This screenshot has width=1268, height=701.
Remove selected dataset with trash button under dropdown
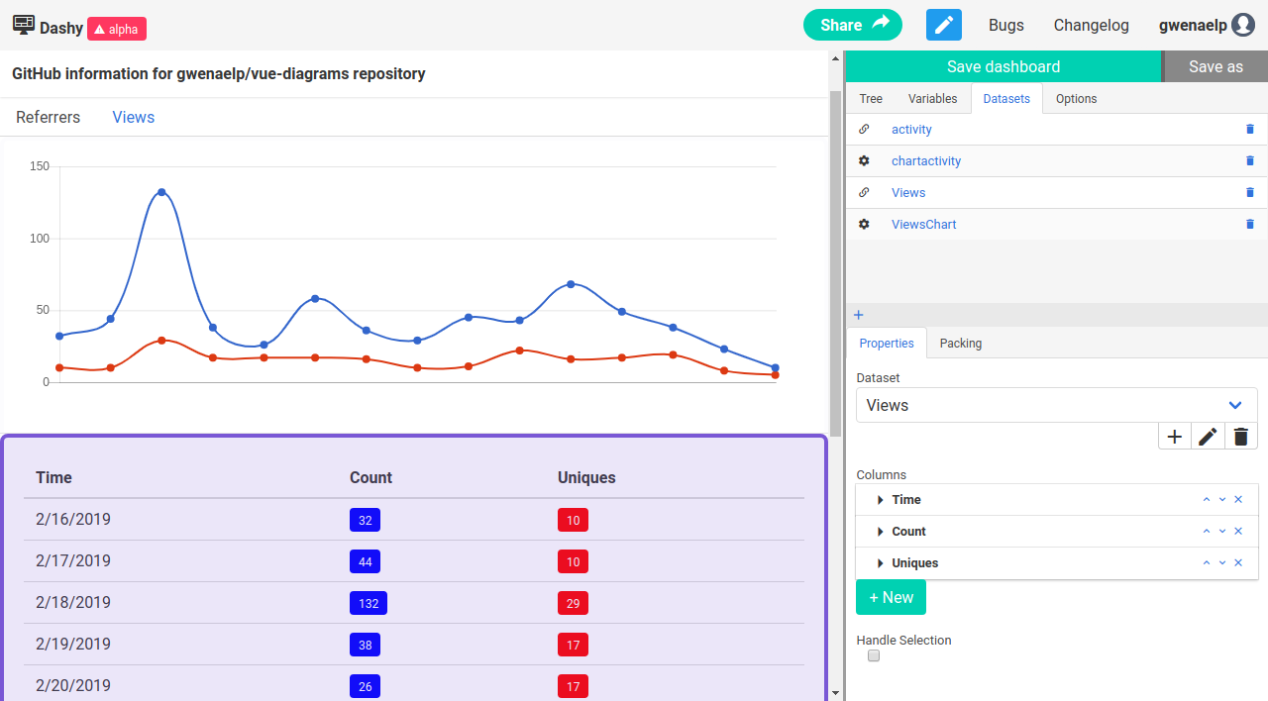click(x=1240, y=437)
